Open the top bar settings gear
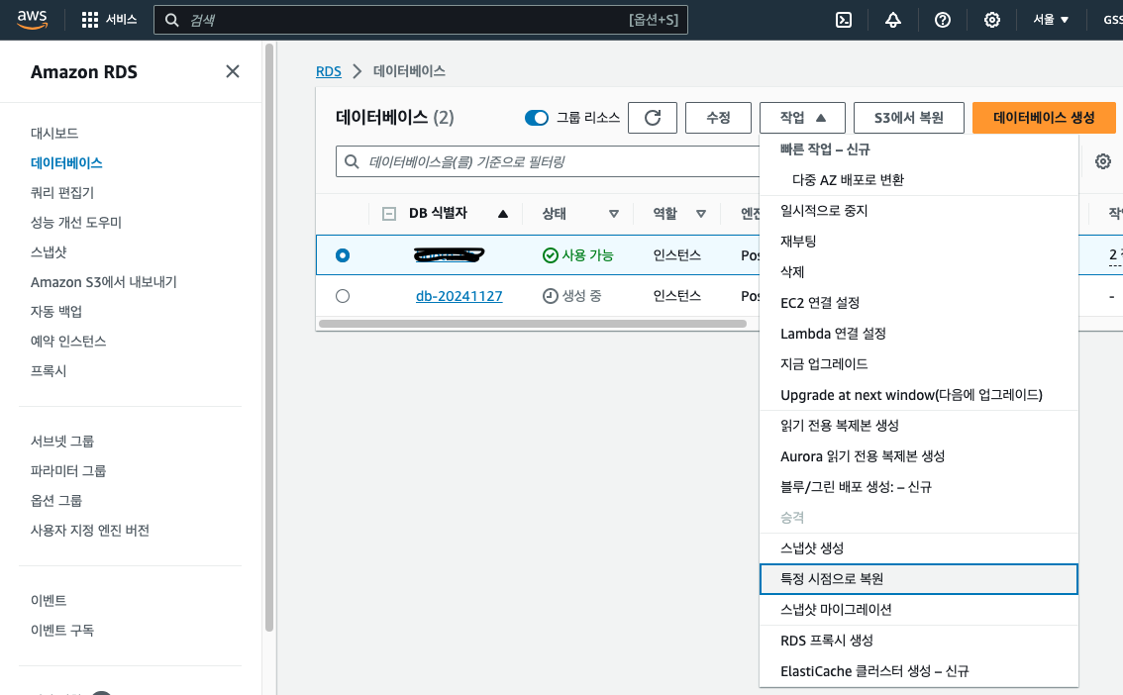This screenshot has height=695, width=1123. tap(992, 20)
